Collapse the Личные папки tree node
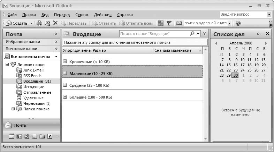The height and width of the screenshot is (152, 274). pos(8,65)
